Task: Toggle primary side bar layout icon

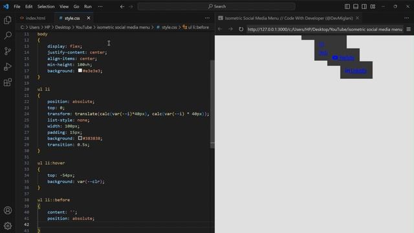Action: (x=347, y=6)
